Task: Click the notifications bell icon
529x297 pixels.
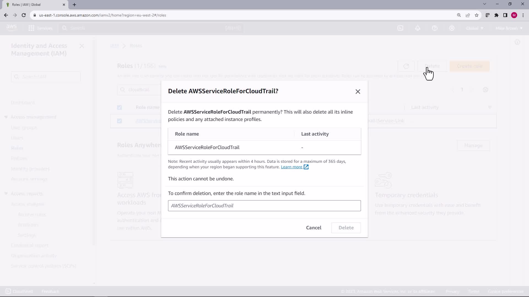Action: pos(418,28)
